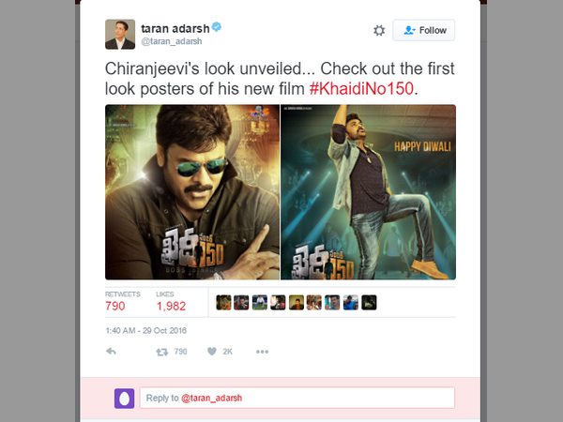Image resolution: width=563 pixels, height=422 pixels.
Task: Click the Reply to @taran_adarsh field
Action: (x=297, y=398)
